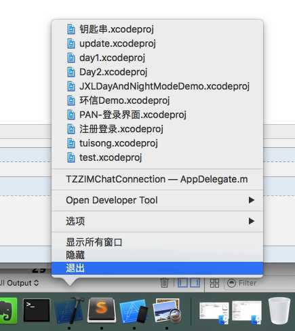The width and height of the screenshot is (295, 331).
Task: Restore first minimized window thumbnail in Dock
Action: click(214, 313)
